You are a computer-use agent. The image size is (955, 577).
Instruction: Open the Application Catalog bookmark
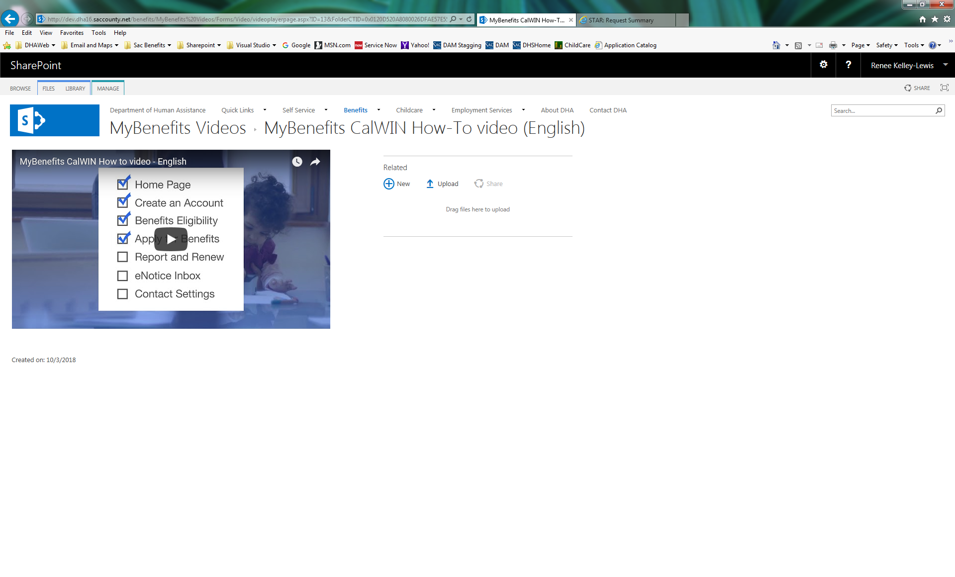626,45
